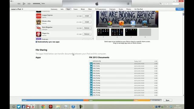The height and width of the screenshot is (109, 194).
Task: Eject Lazza's iPad with the eject icon
Action: coord(22,9)
